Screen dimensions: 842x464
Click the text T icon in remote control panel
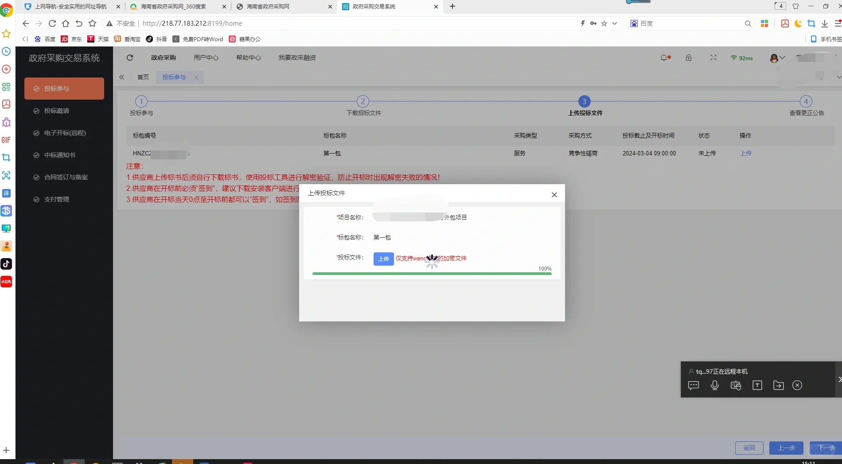click(757, 385)
